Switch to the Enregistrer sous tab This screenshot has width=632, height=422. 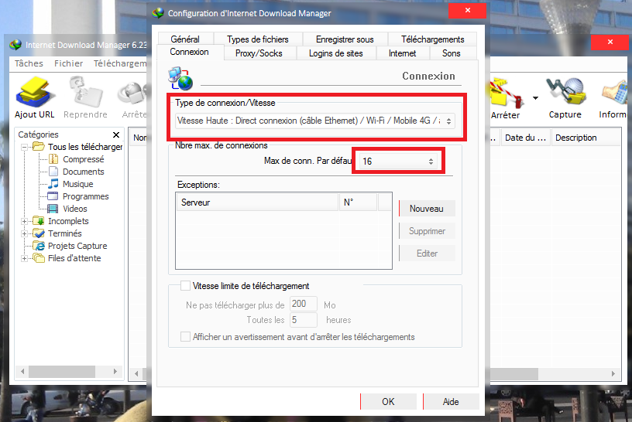(x=345, y=39)
